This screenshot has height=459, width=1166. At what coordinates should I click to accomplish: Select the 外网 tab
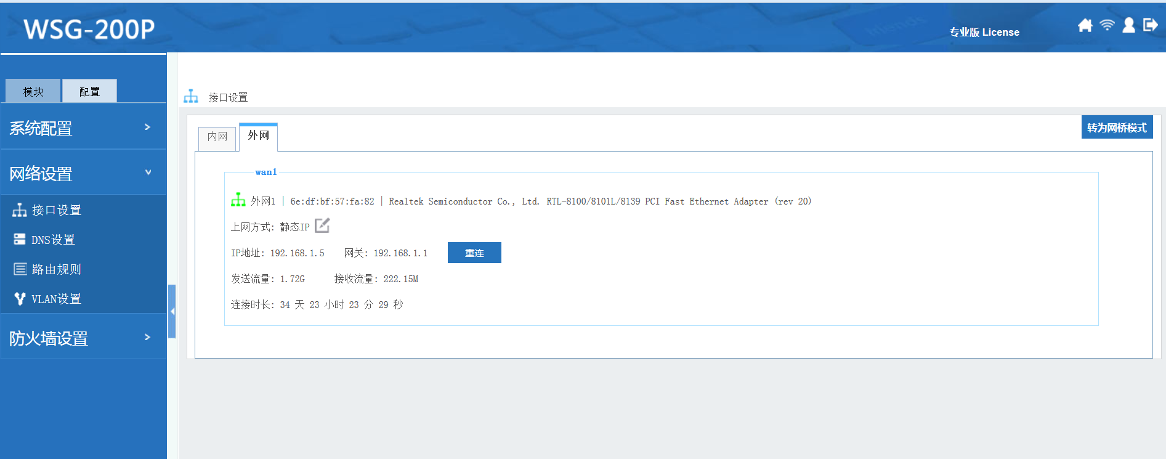tap(258, 136)
